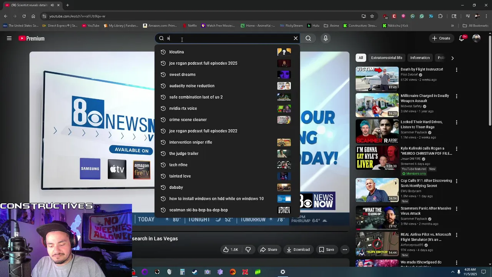Choose 'dababy' suggestion

[227, 187]
